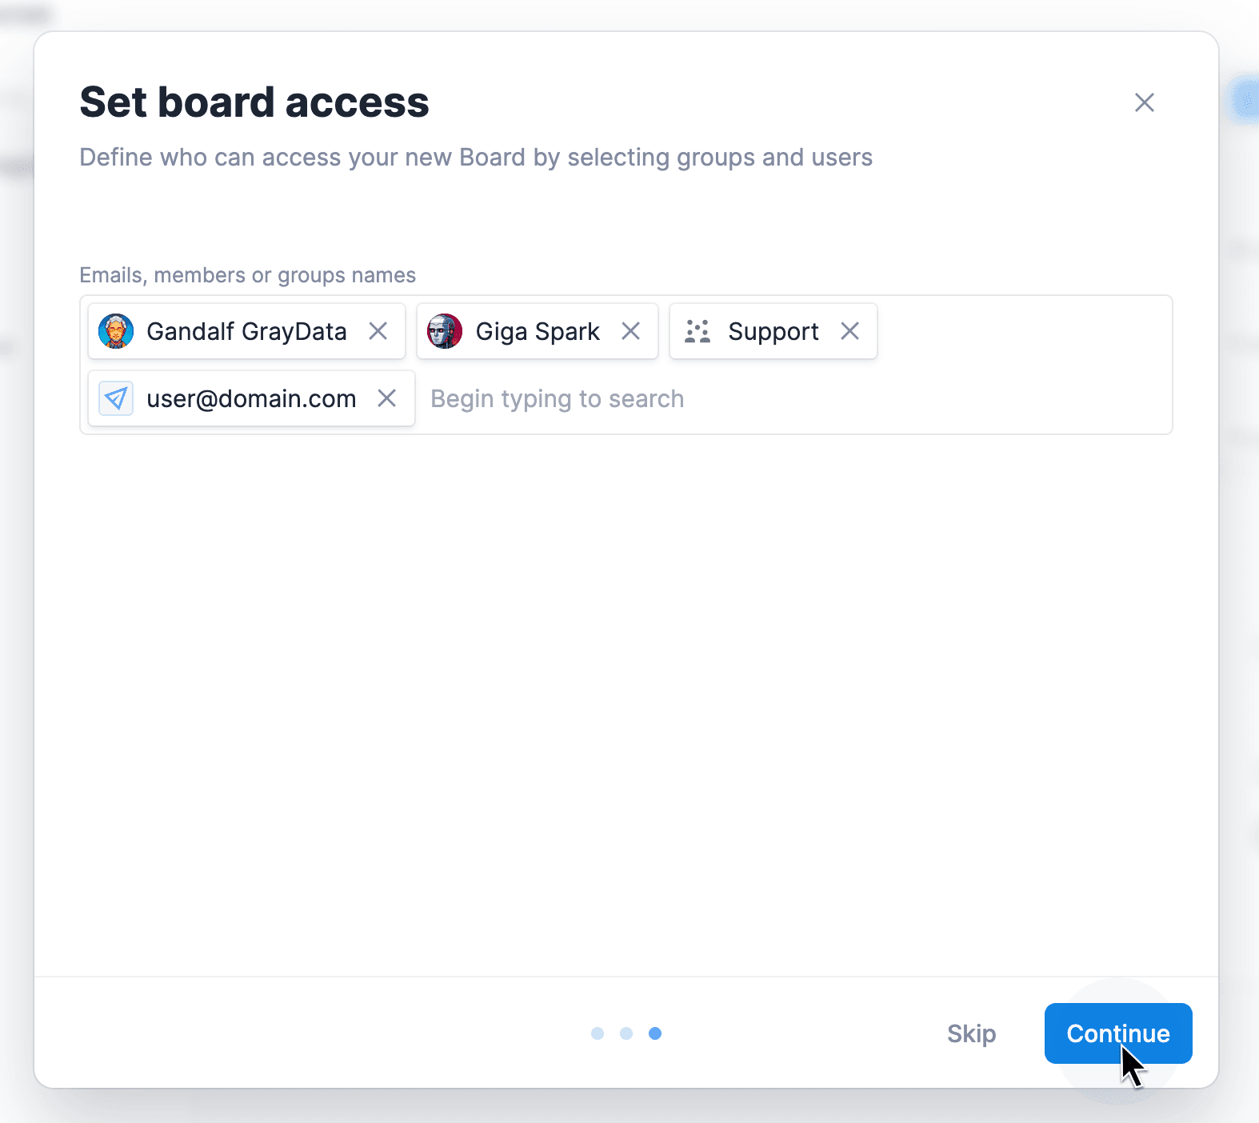The width and height of the screenshot is (1259, 1123).
Task: Select the Support chip label
Action: 773,331
